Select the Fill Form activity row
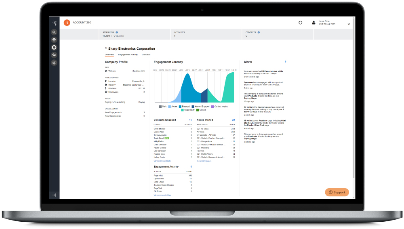Image resolution: width=404 pixels, height=229 pixels. point(173,191)
